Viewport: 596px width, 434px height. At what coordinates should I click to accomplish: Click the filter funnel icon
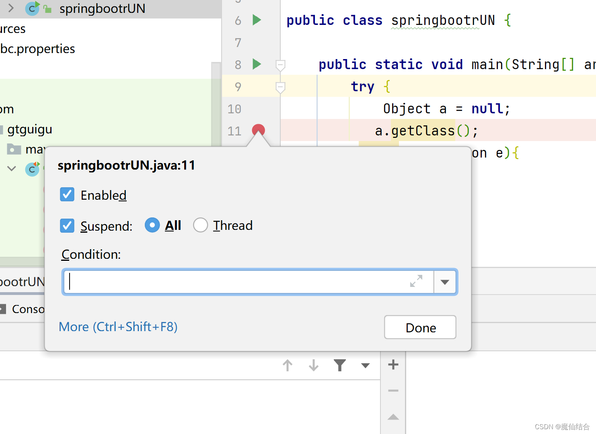[x=340, y=365]
